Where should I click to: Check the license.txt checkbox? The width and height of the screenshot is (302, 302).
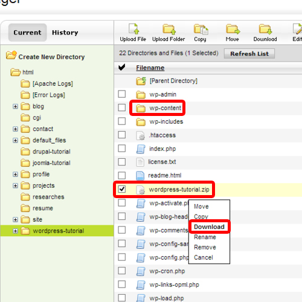pos(122,162)
